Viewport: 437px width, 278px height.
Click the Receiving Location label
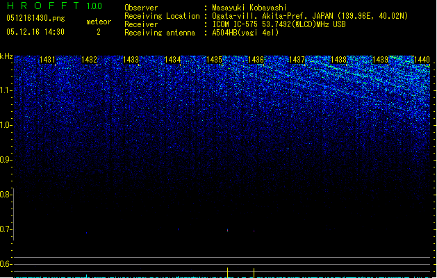(x=162, y=16)
